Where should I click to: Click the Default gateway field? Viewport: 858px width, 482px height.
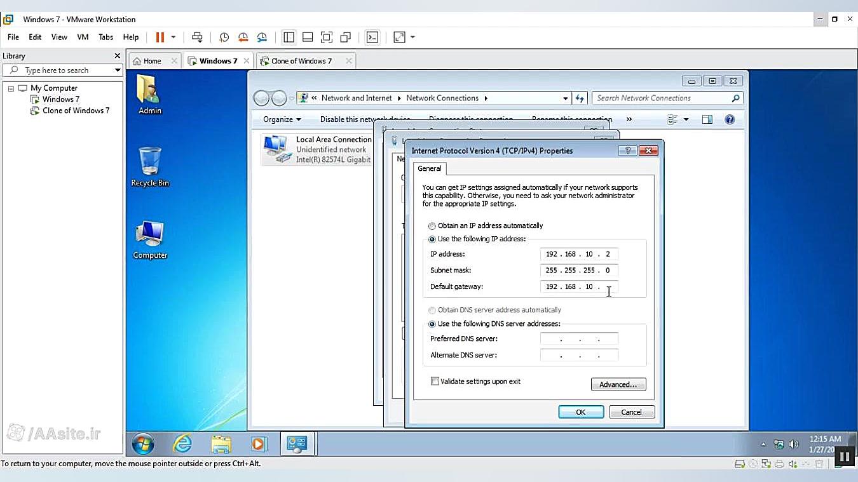pos(579,287)
